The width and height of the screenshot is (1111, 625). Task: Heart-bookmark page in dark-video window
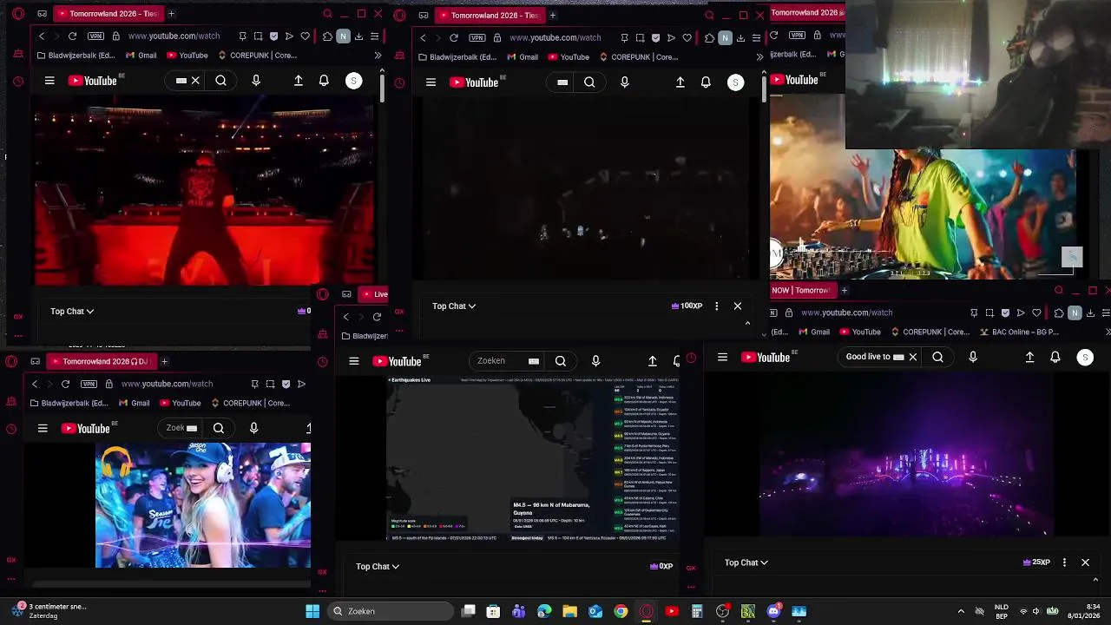click(x=687, y=38)
